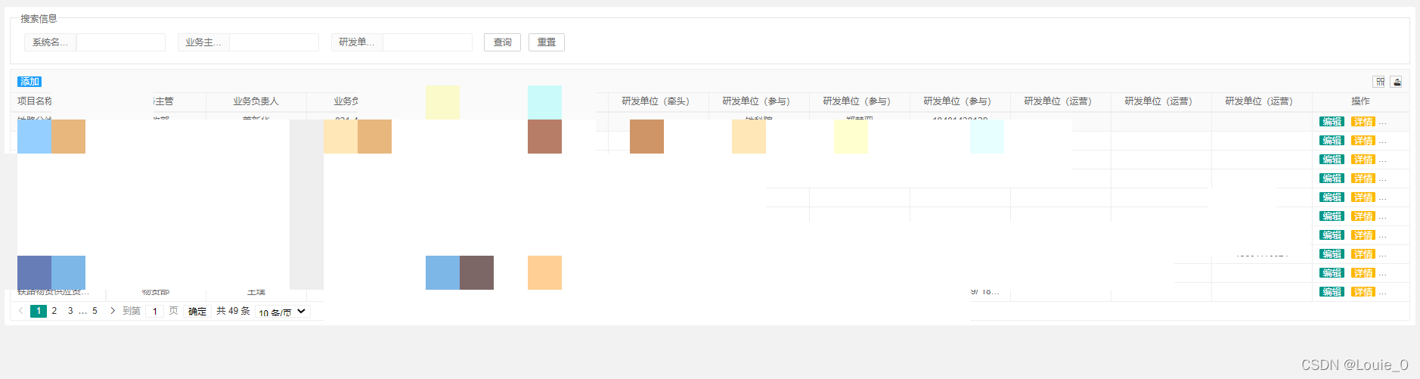This screenshot has width=1420, height=379.
Task: Click the export table icon
Action: 1397,82
